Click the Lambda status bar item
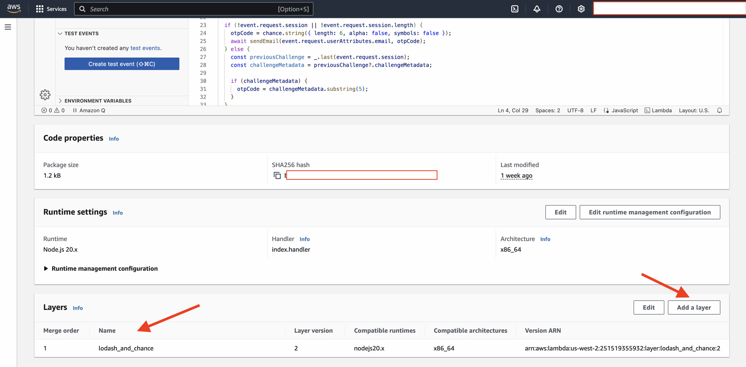Image resolution: width=746 pixels, height=367 pixels. click(658, 110)
